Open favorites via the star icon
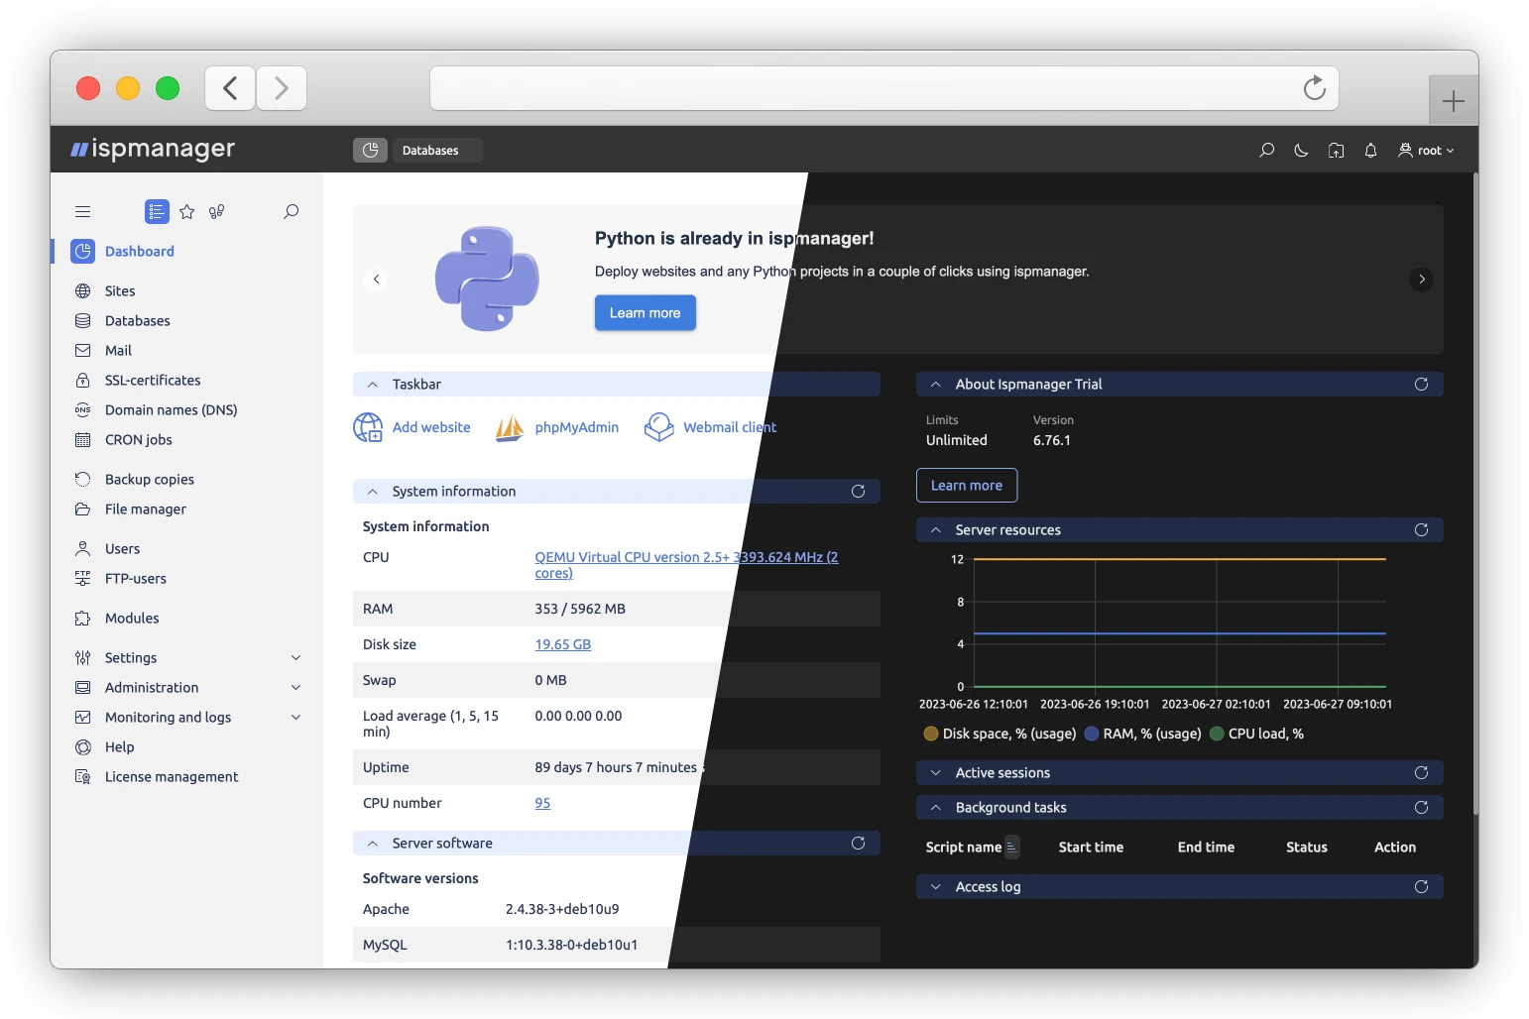Screen dimensions: 1529x1019 point(187,211)
